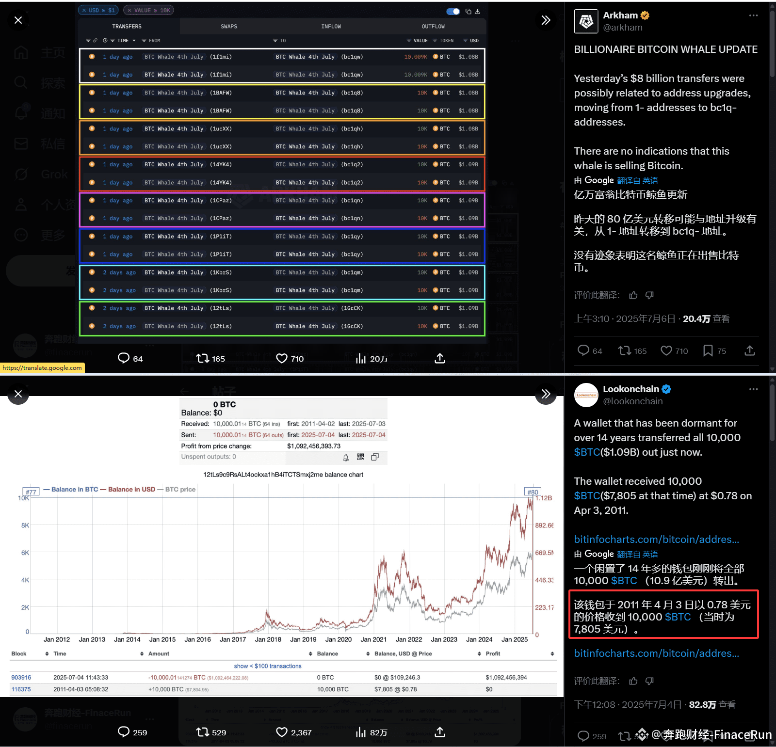Open the download icon on the Arkham transfers panel

[478, 11]
